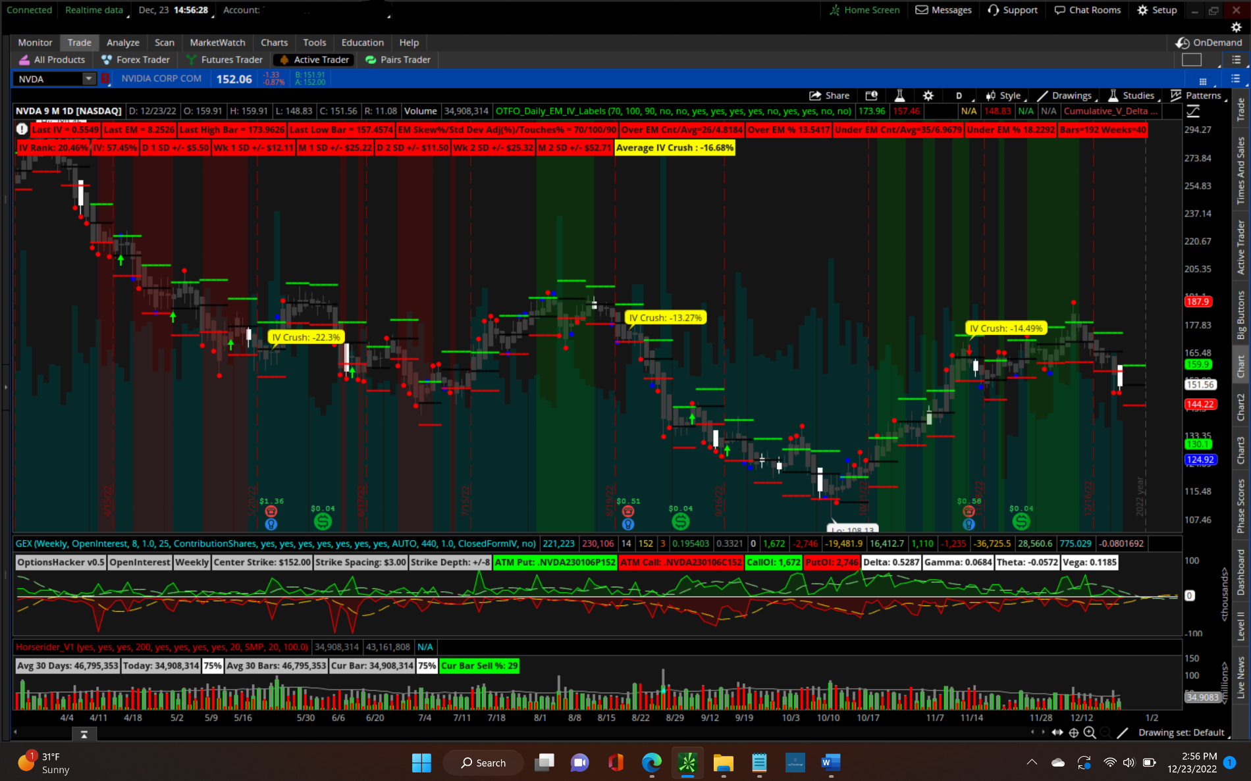Viewport: 1251px width, 781px height.
Task: Open Chat Rooms
Action: click(x=1088, y=10)
